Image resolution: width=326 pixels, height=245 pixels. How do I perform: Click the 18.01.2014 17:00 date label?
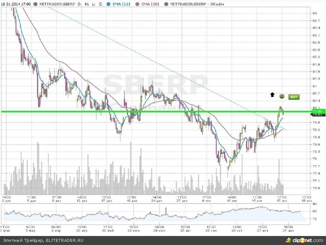(16, 4)
